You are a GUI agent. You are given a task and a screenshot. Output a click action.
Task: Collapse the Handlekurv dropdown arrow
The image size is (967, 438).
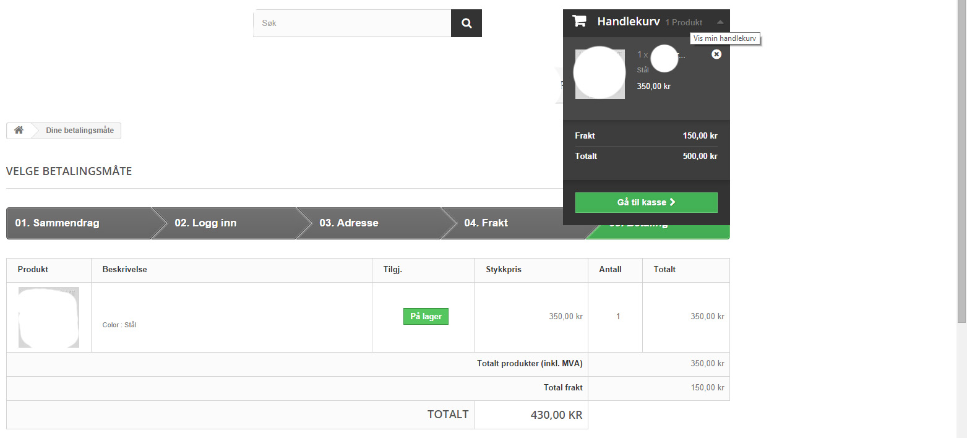pyautogui.click(x=720, y=22)
